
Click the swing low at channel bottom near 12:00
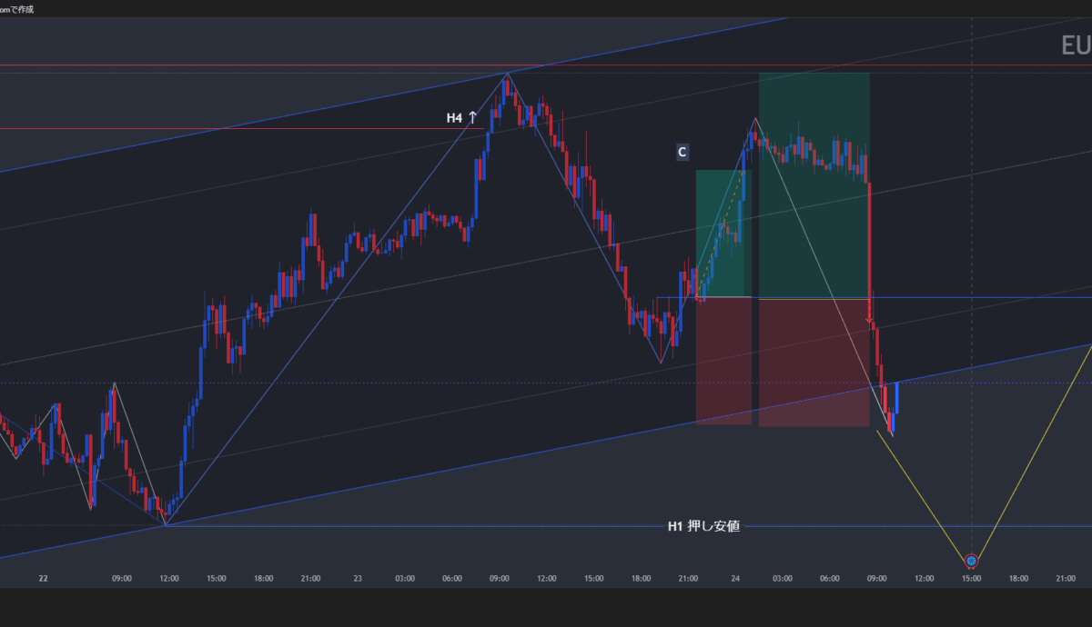point(165,522)
